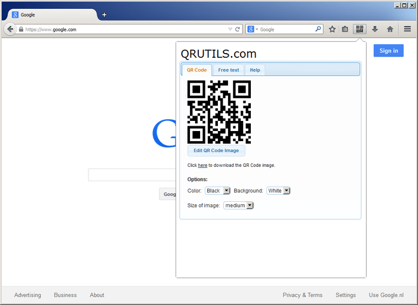Go to the home page icon
Viewport: 418px width, 305px height.
pyautogui.click(x=390, y=29)
